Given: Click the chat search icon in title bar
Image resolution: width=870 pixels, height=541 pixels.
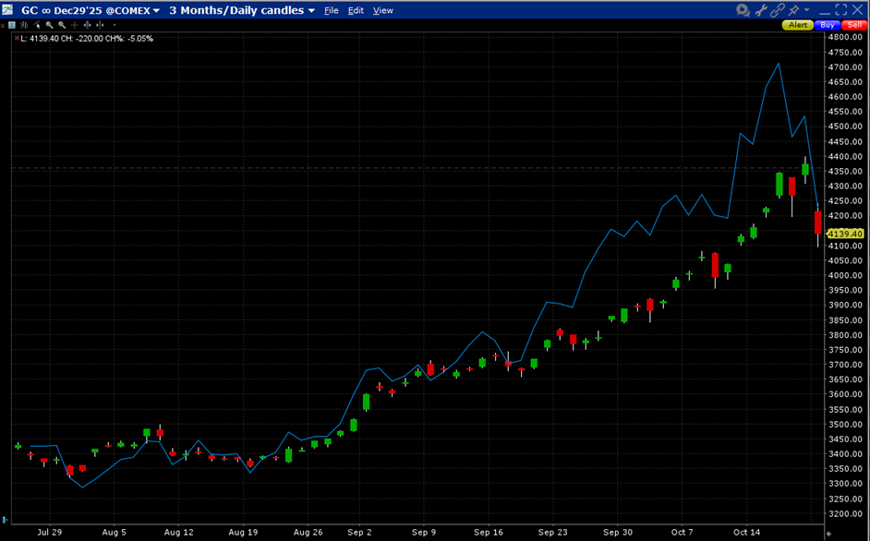Looking at the screenshot, I should point(743,10).
